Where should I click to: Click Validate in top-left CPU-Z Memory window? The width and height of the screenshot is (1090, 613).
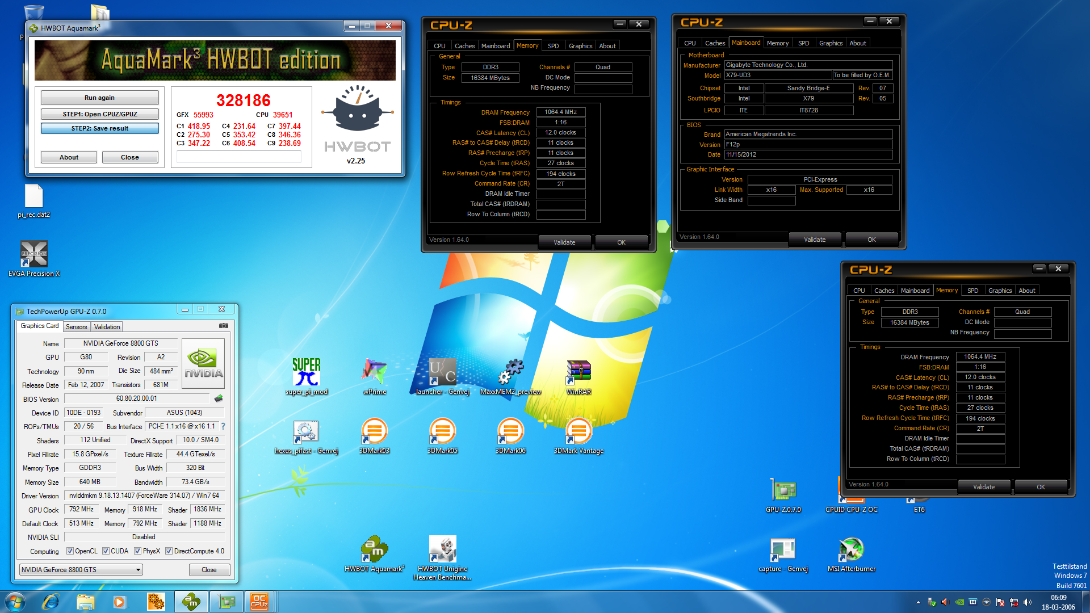[x=564, y=242]
